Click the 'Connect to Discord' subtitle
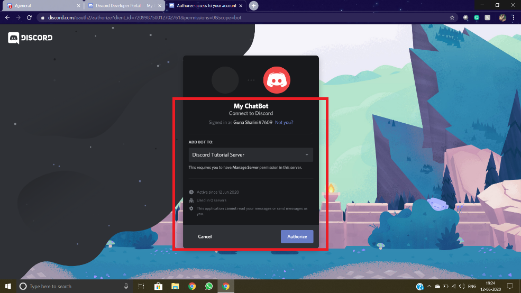Viewport: 521px width, 293px height. tap(251, 113)
